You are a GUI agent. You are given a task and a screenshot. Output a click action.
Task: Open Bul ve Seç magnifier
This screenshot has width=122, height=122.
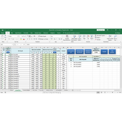115,38
